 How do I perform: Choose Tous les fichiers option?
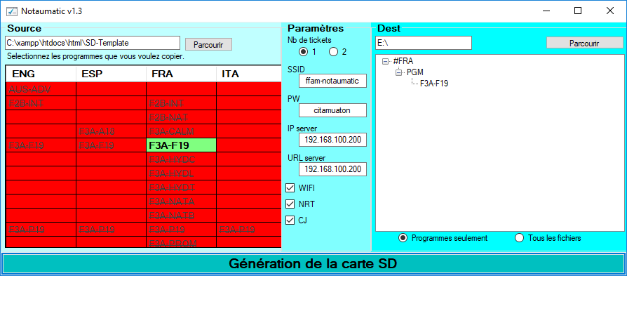(520, 238)
